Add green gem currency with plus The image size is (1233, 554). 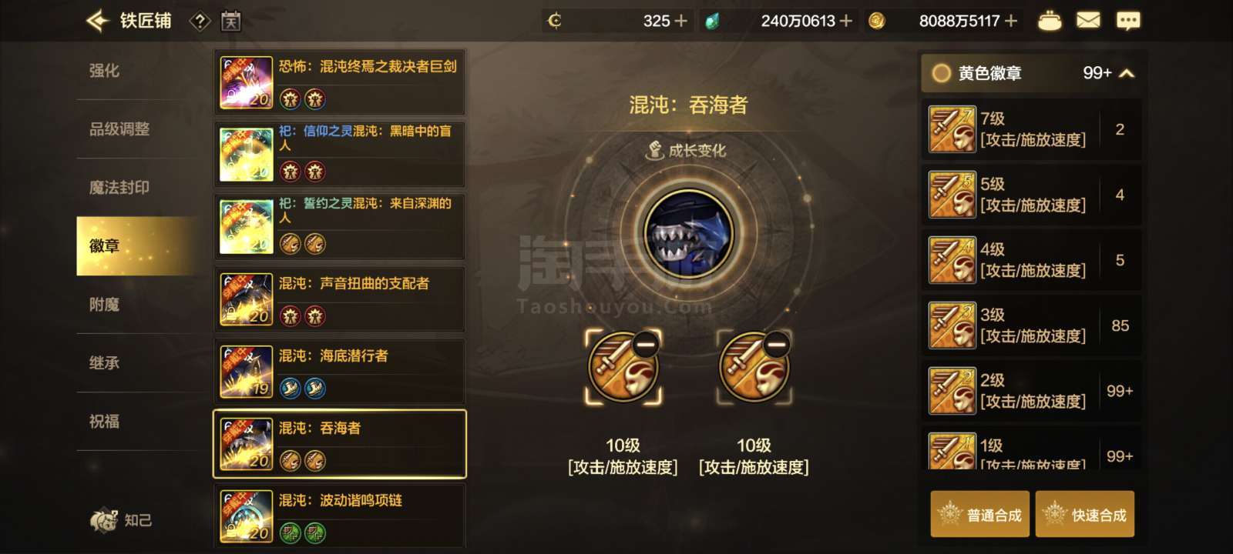[x=845, y=21]
